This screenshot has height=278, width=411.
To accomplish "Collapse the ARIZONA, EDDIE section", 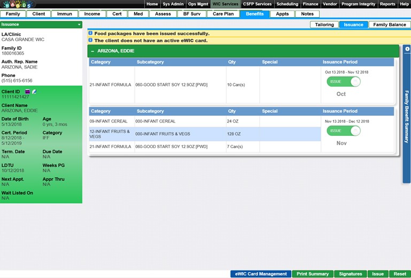I will coord(92,51).
